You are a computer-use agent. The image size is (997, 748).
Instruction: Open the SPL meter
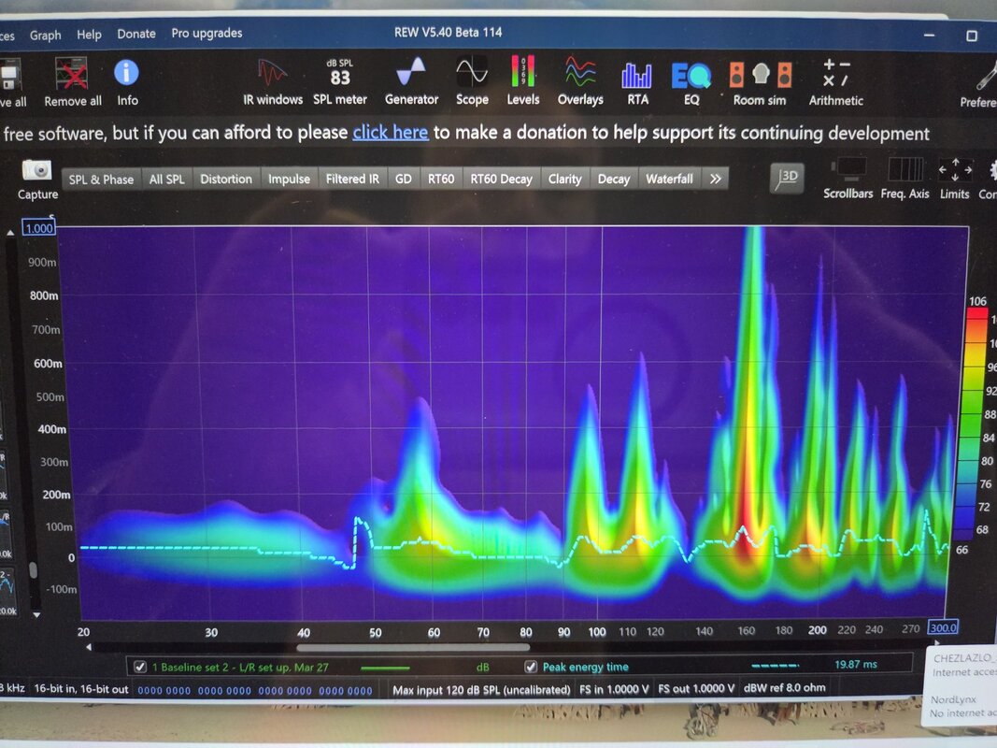pos(340,81)
